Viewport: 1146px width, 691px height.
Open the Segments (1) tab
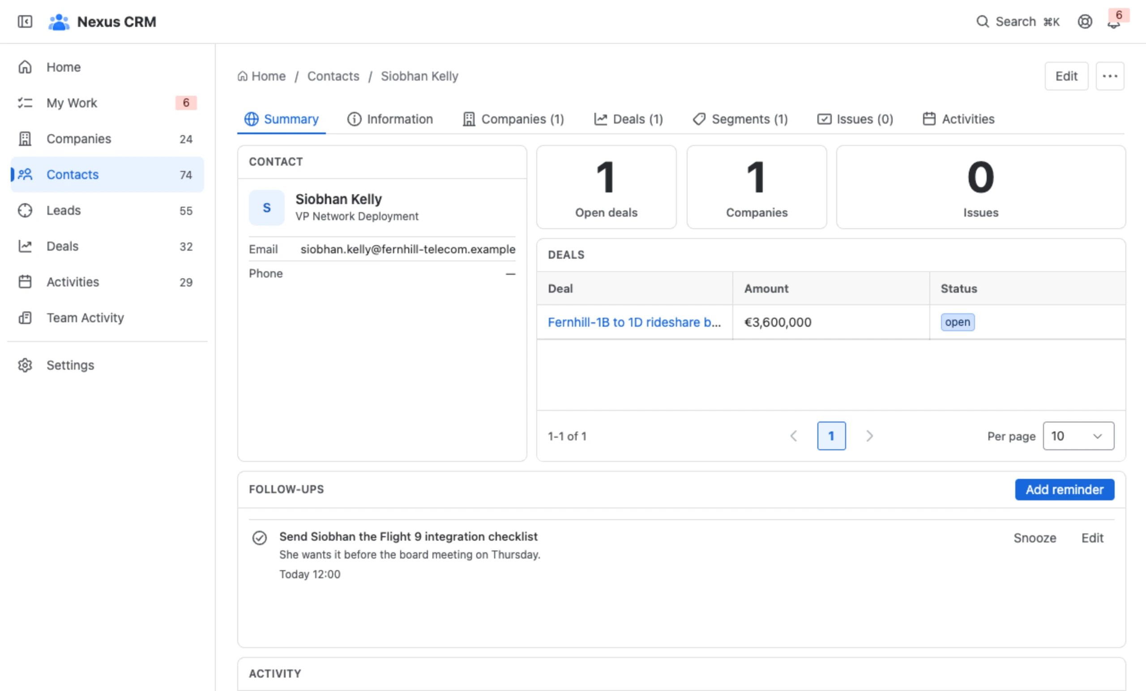(x=740, y=119)
